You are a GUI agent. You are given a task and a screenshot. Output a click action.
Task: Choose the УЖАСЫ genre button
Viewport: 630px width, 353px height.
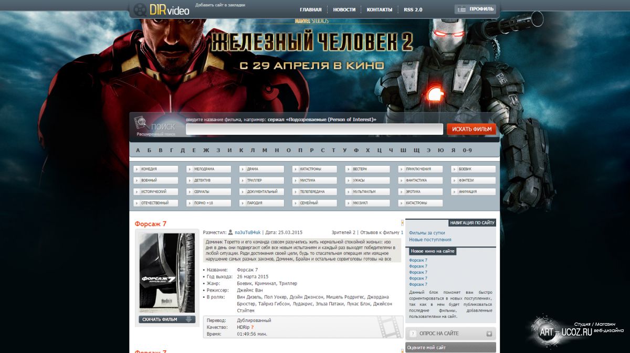coord(367,180)
